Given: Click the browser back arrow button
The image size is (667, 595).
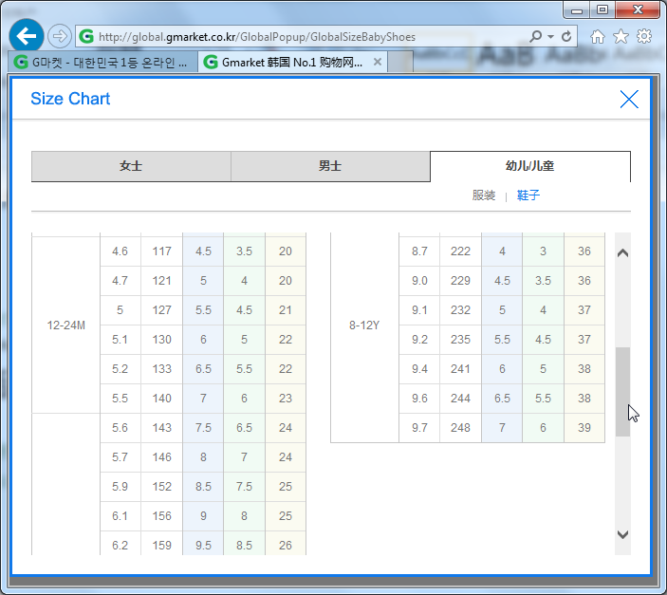Looking at the screenshot, I should click(27, 36).
